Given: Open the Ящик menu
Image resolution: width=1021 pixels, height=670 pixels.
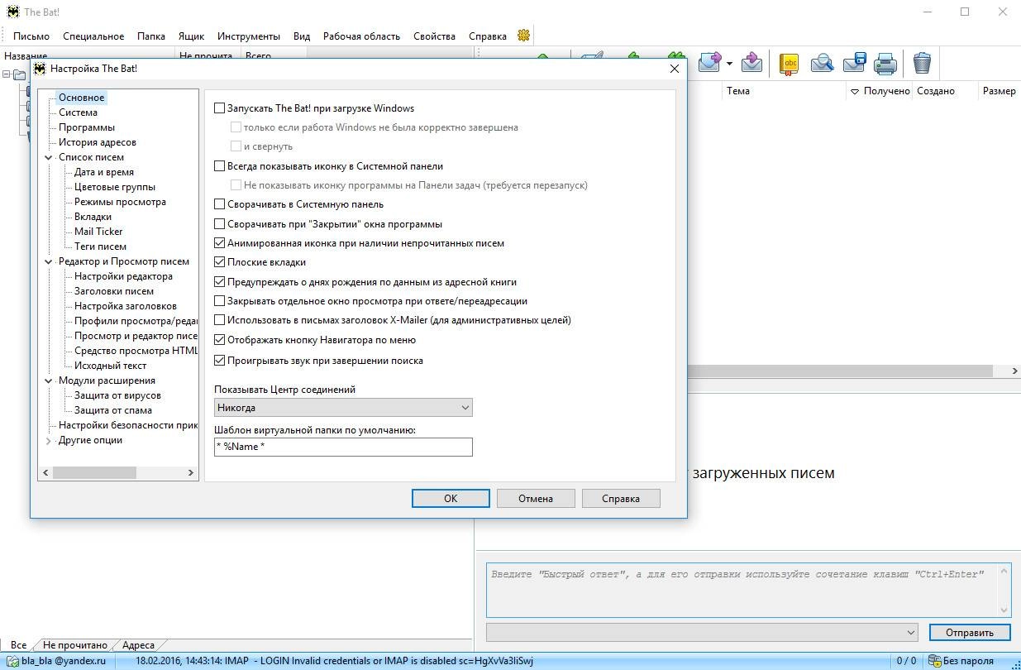Looking at the screenshot, I should point(191,36).
